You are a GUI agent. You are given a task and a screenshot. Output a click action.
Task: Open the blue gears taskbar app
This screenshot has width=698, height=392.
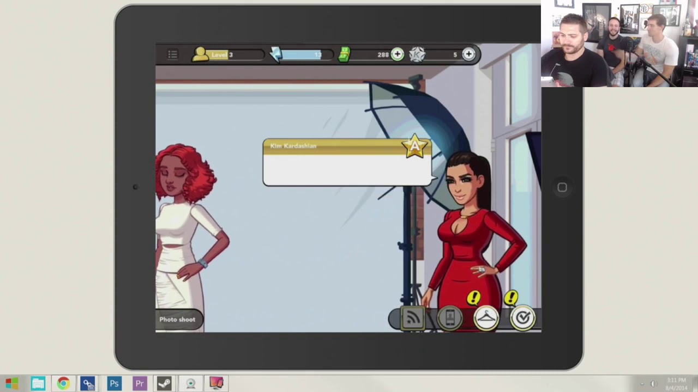pos(88,383)
